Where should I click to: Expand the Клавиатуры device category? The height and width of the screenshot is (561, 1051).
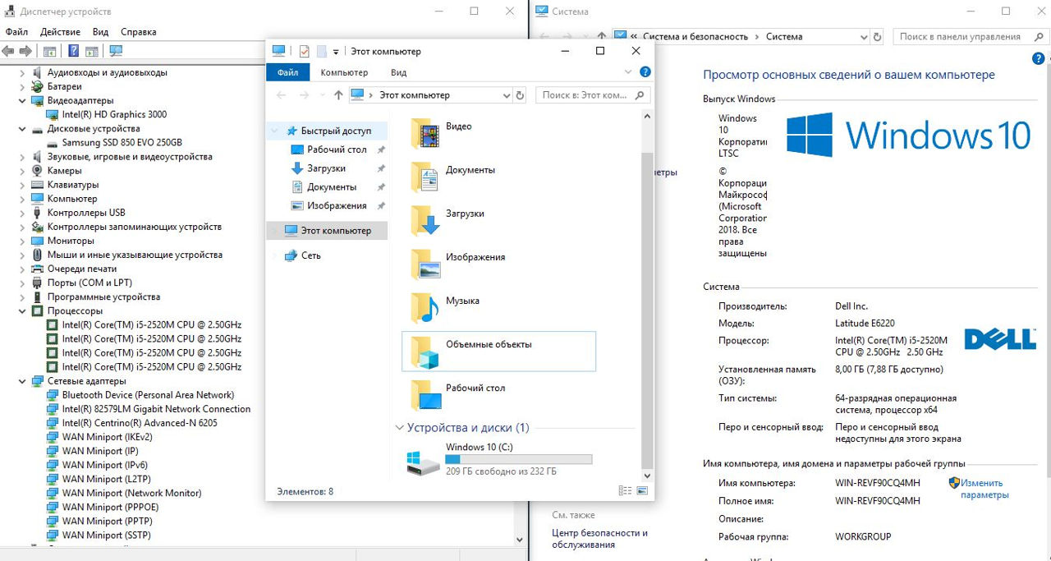point(22,185)
